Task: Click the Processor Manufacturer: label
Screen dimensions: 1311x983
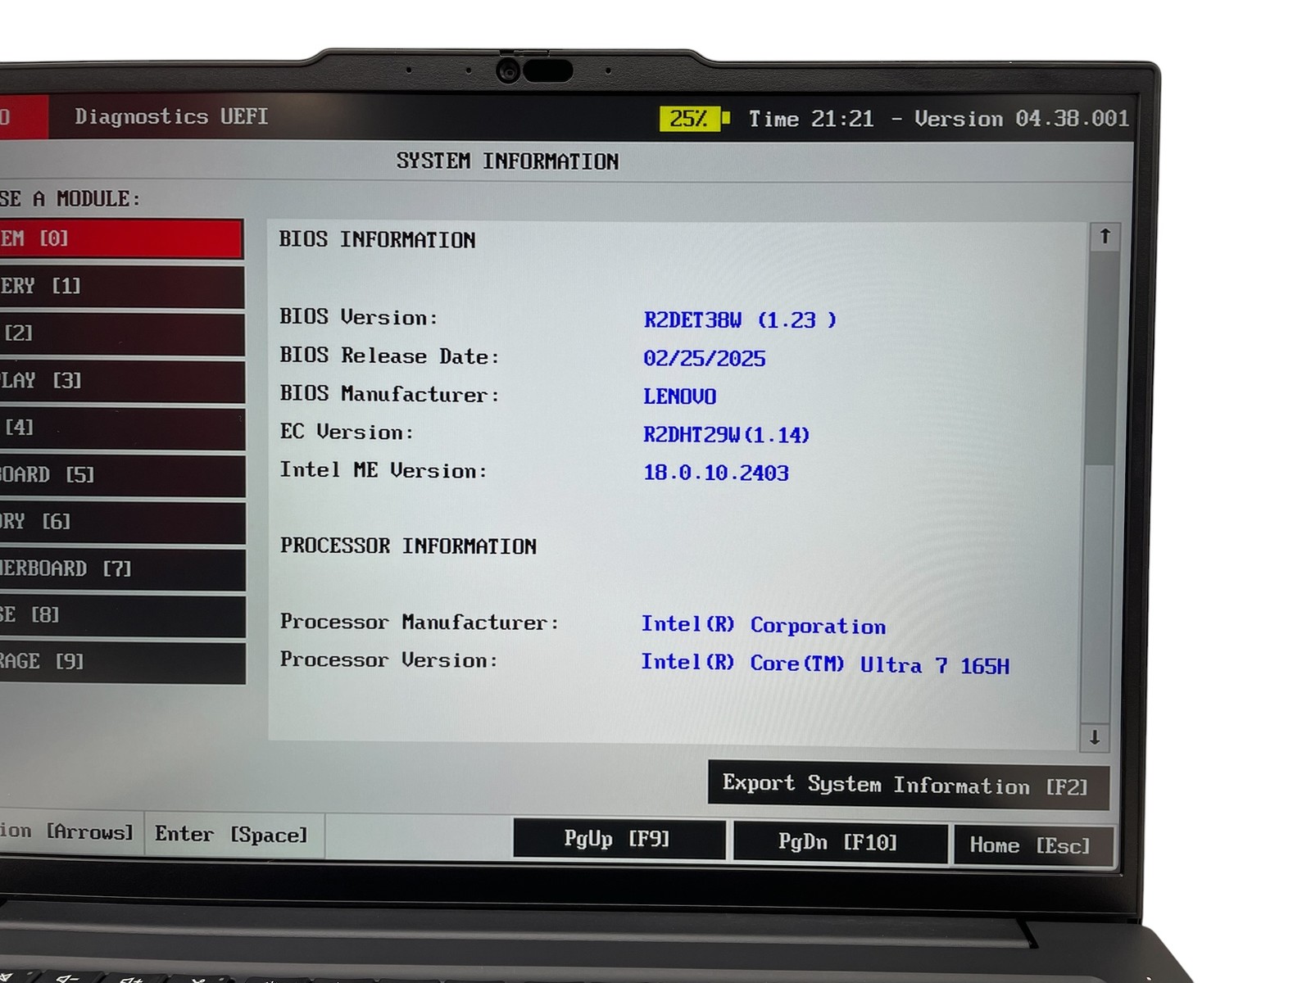Action: [420, 623]
